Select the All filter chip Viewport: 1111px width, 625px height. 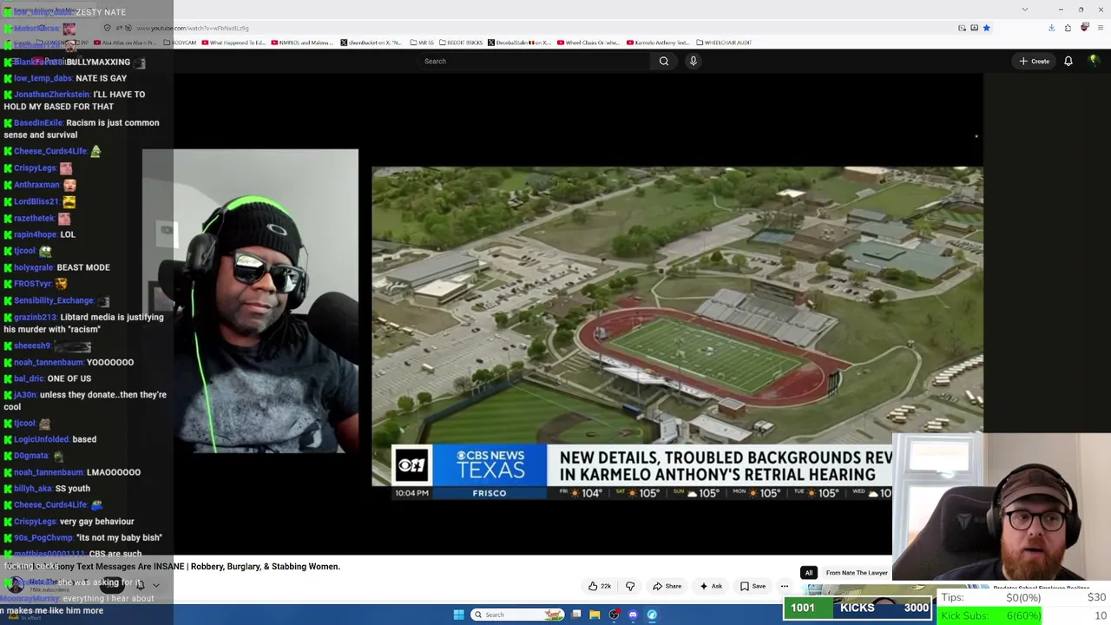click(808, 573)
